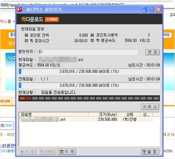Click the 전체파일 progress bar
The height and width of the screenshot is (159, 175).
click(89, 86)
